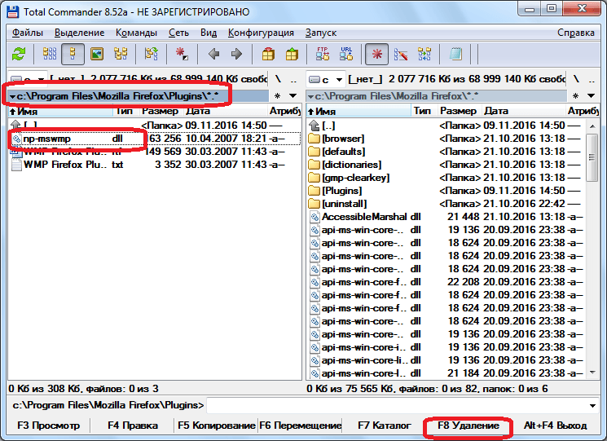Toggle brief view mode icon
The height and width of the screenshot is (441, 607).
(49, 55)
